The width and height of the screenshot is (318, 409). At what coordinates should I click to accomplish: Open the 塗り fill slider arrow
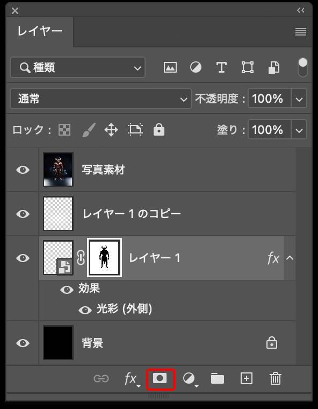click(299, 129)
